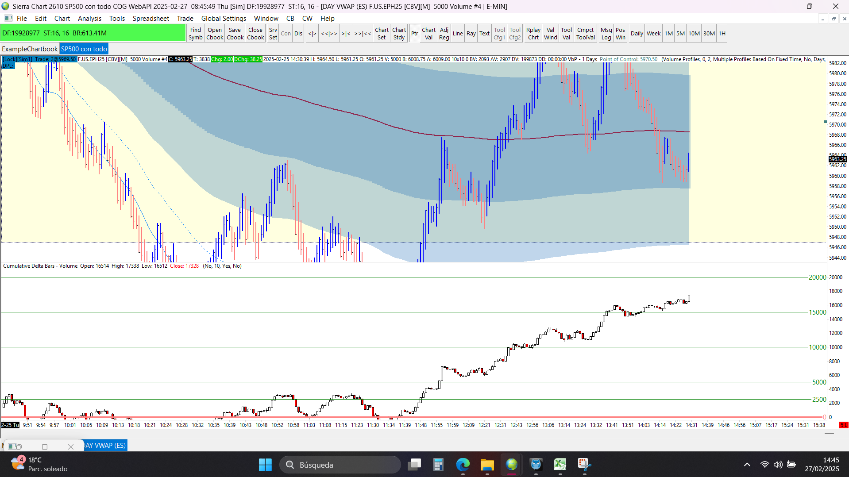Open Microsoft Edge from the taskbar

click(463, 465)
